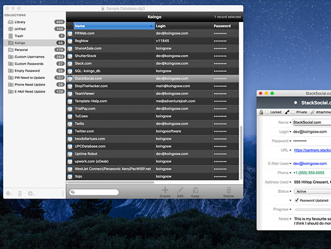Click the record icon beside PRWeb.com

point(70,34)
